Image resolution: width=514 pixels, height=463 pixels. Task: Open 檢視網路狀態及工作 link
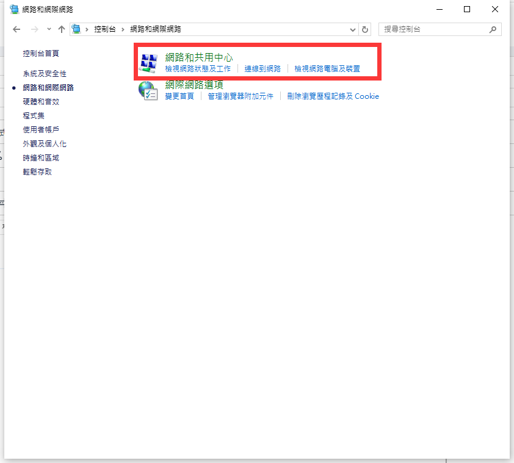tap(198, 69)
